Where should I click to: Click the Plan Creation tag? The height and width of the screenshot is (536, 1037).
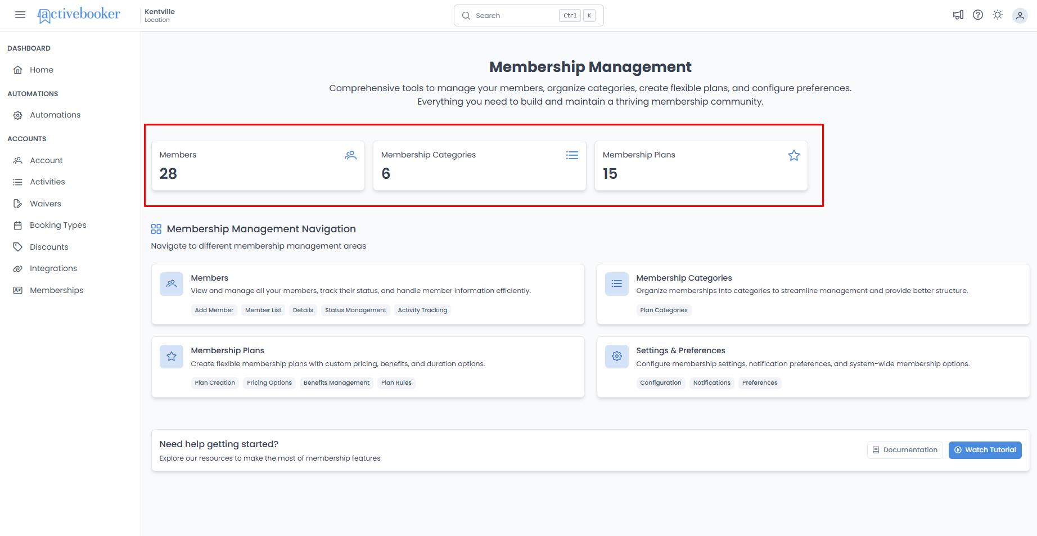215,382
